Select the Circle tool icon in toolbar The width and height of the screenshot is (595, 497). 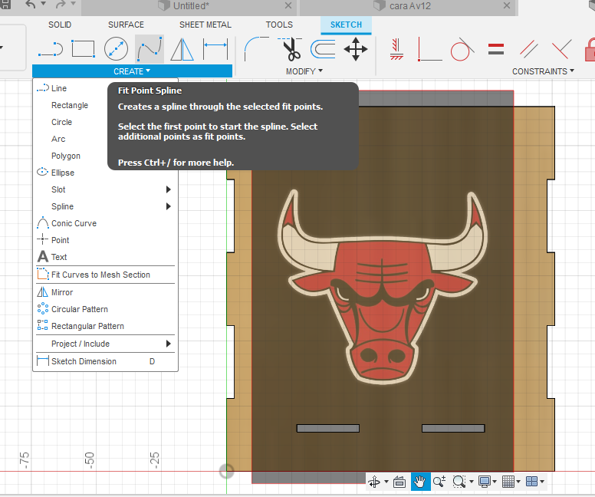pos(116,49)
